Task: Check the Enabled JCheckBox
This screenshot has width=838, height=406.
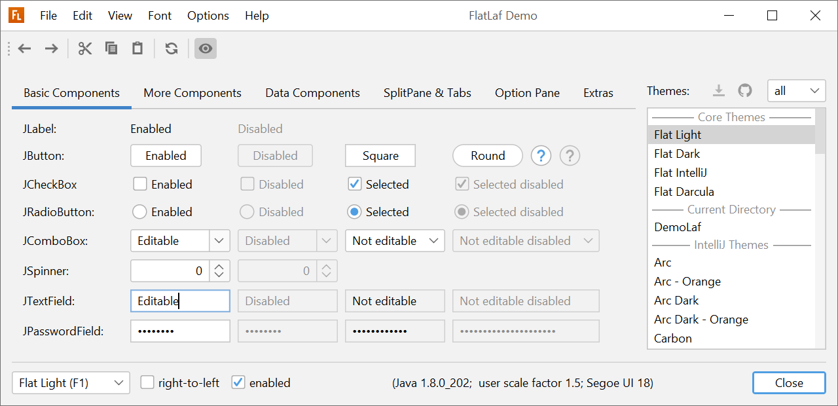Action: 140,184
